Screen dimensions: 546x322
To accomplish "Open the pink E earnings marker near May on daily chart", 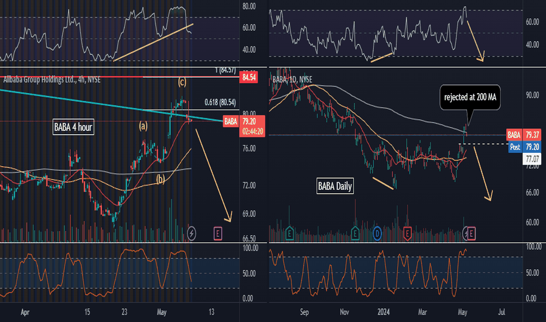I will coord(471,233).
